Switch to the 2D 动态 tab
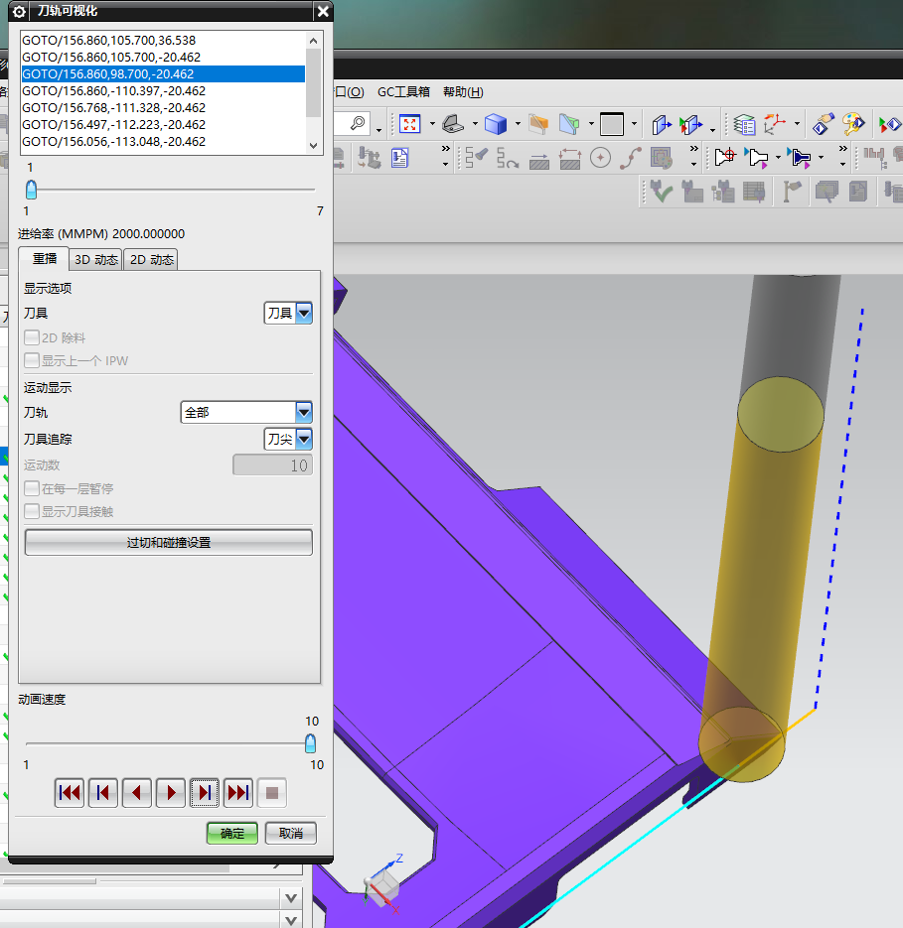Image resolution: width=903 pixels, height=928 pixels. 151,260
